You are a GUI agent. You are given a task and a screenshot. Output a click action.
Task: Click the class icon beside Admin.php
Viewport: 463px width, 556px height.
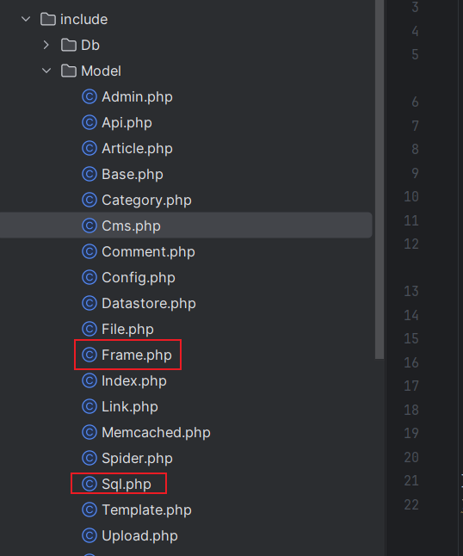pyautogui.click(x=90, y=96)
